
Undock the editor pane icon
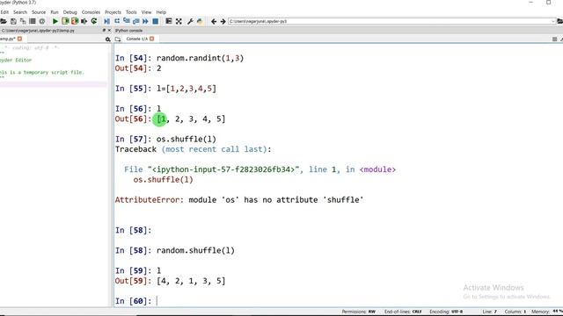point(104,31)
